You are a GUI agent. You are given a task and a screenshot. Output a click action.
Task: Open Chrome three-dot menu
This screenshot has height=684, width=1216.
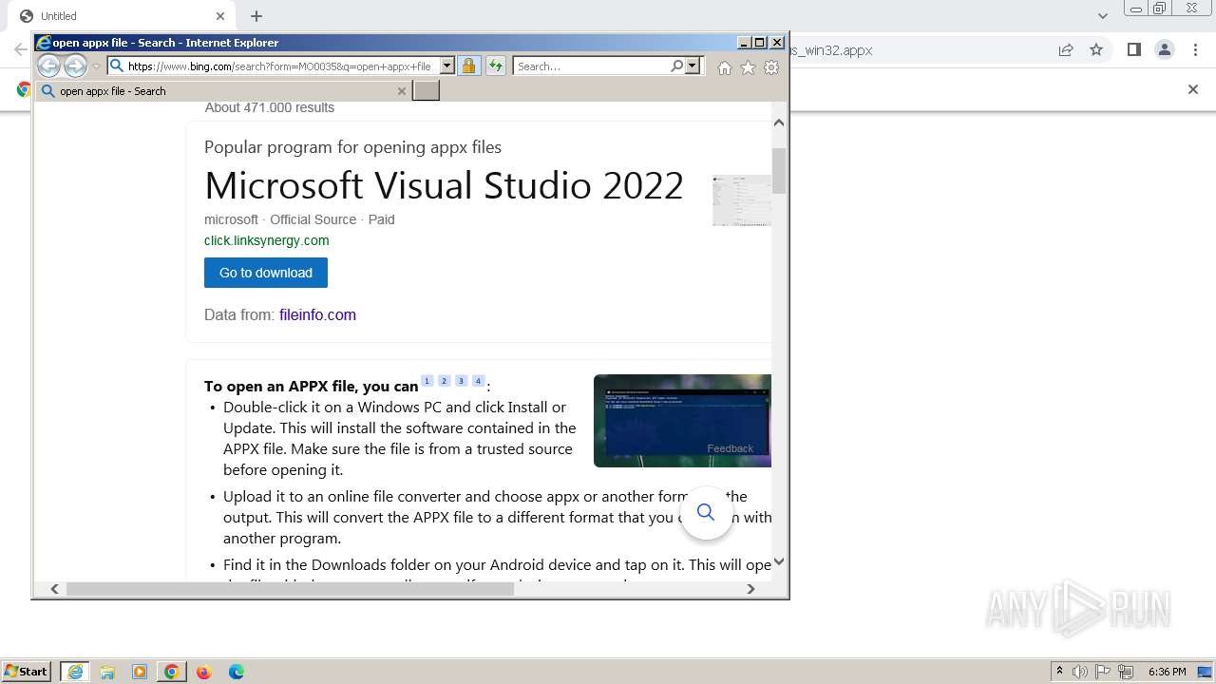coord(1195,50)
